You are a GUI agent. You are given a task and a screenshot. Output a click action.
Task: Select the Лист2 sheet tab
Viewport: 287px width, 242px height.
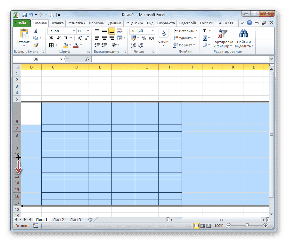[58, 220]
